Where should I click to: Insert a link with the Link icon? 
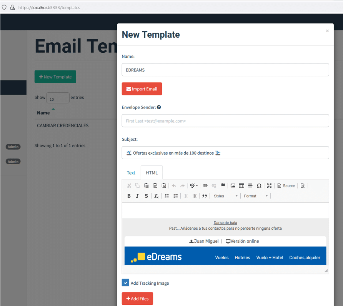click(205, 185)
